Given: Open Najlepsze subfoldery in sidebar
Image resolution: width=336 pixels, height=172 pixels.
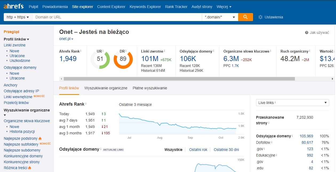Looking at the screenshot, I should [21, 144].
